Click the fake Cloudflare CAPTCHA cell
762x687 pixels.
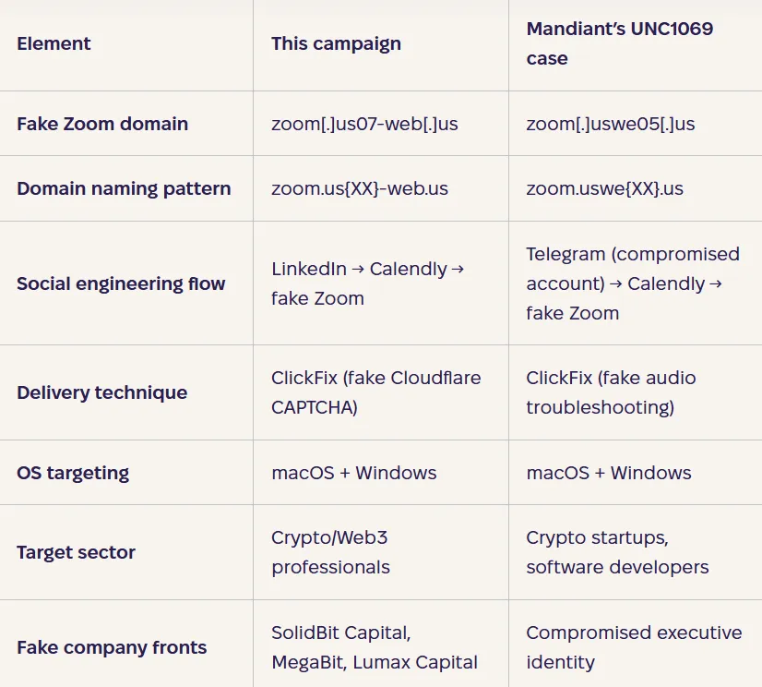click(x=376, y=392)
